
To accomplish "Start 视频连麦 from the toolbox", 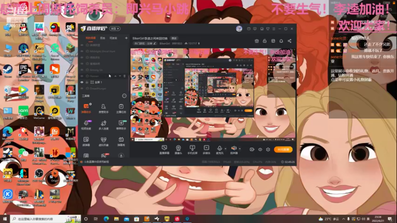I will pos(86,125).
